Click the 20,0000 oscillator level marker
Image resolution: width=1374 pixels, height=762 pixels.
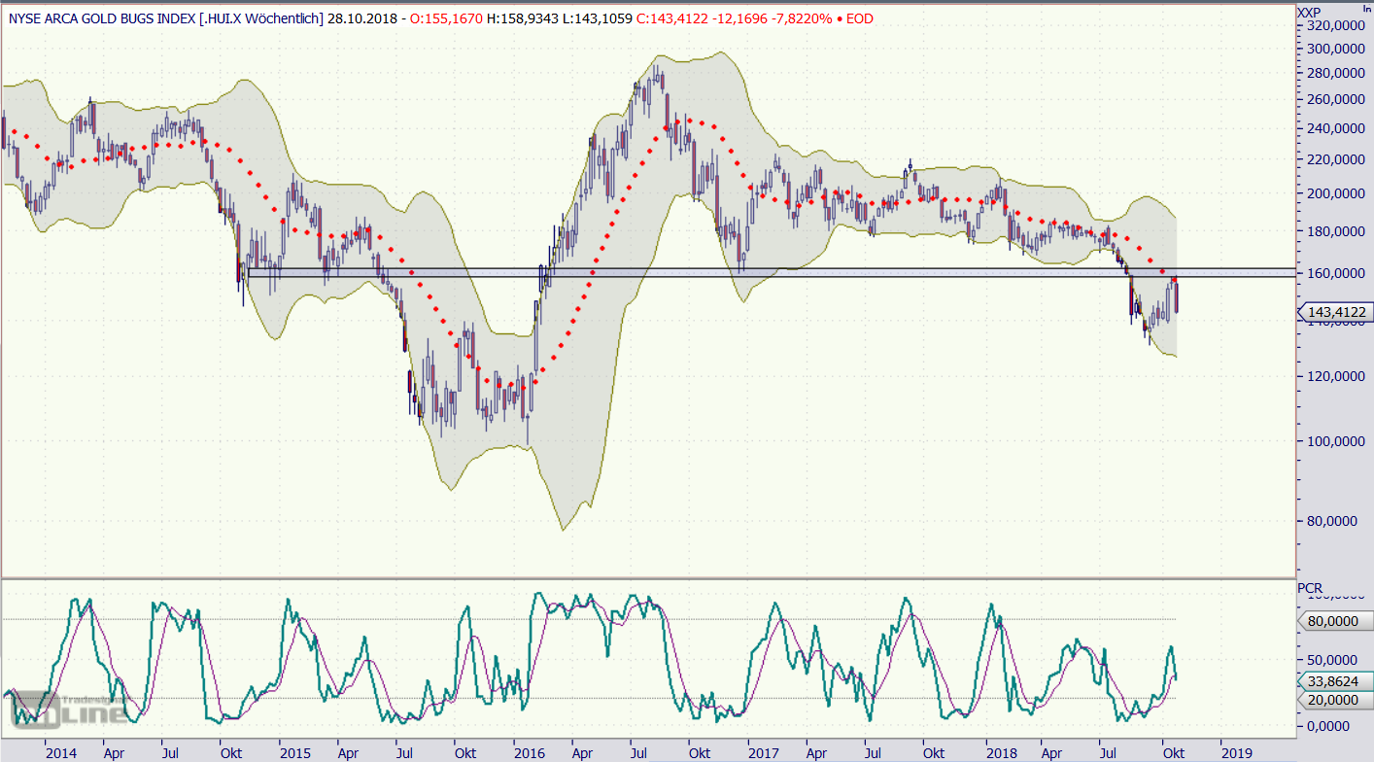tap(1336, 700)
